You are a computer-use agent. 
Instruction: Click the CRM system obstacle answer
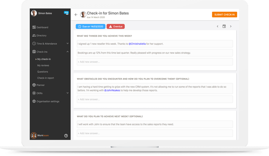tap(155, 88)
